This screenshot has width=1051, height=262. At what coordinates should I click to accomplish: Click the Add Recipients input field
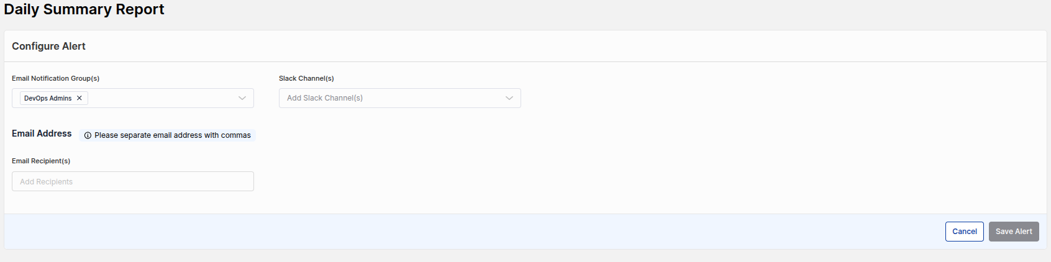click(132, 181)
